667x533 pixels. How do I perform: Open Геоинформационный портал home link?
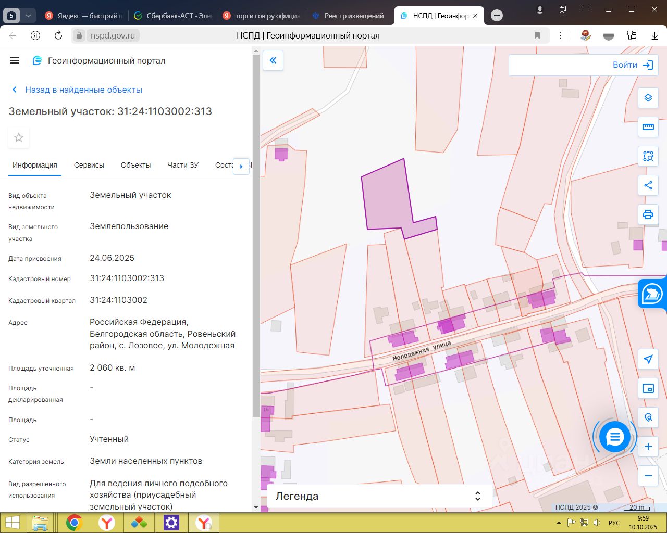click(99, 60)
